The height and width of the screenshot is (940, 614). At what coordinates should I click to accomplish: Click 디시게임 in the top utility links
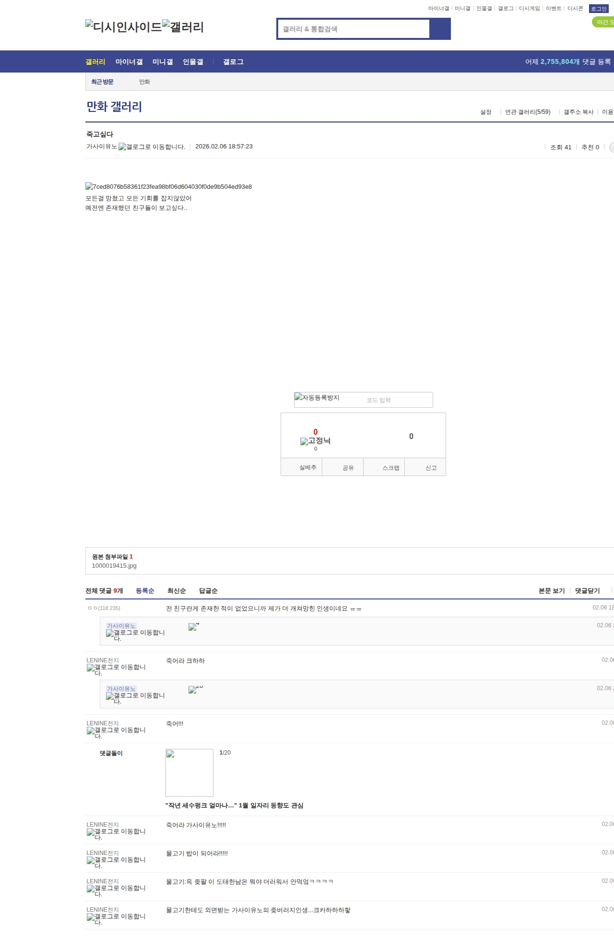click(x=530, y=9)
